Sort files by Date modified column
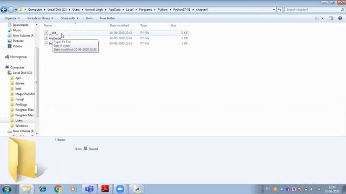346x194 pixels. (x=119, y=25)
